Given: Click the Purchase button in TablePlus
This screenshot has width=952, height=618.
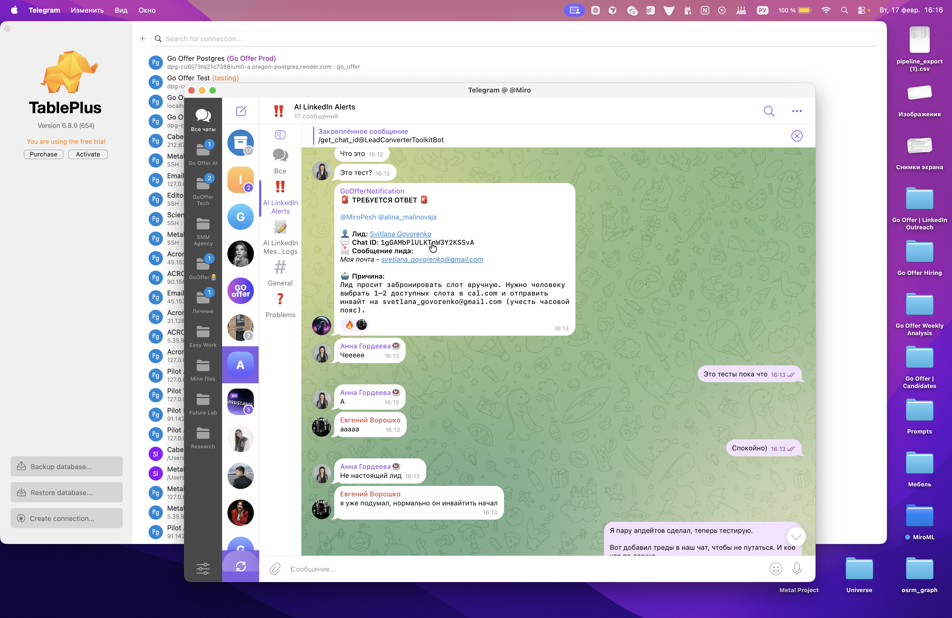Looking at the screenshot, I should pos(43,154).
